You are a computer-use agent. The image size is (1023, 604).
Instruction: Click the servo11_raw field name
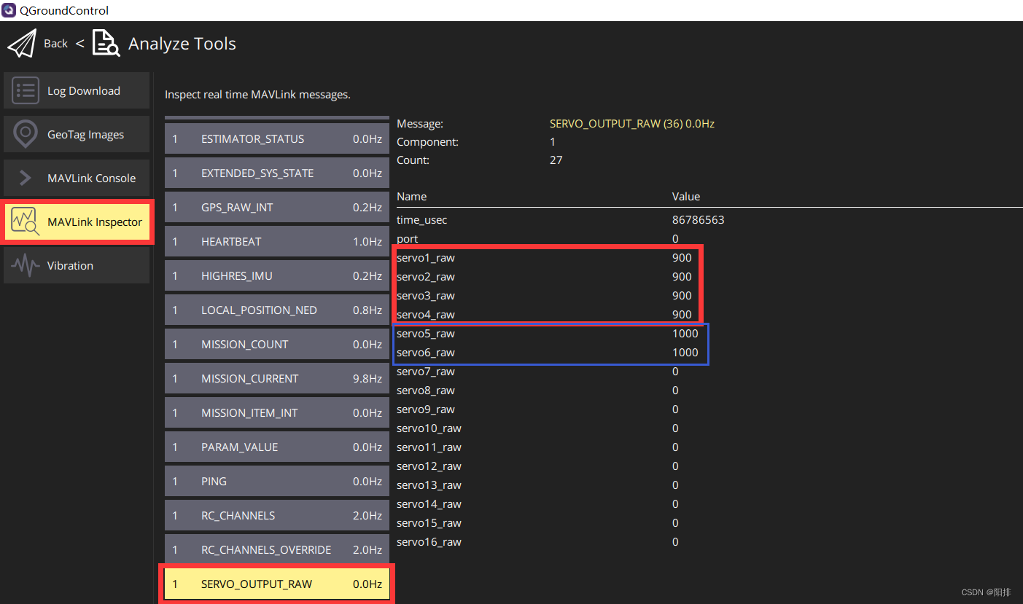[429, 447]
